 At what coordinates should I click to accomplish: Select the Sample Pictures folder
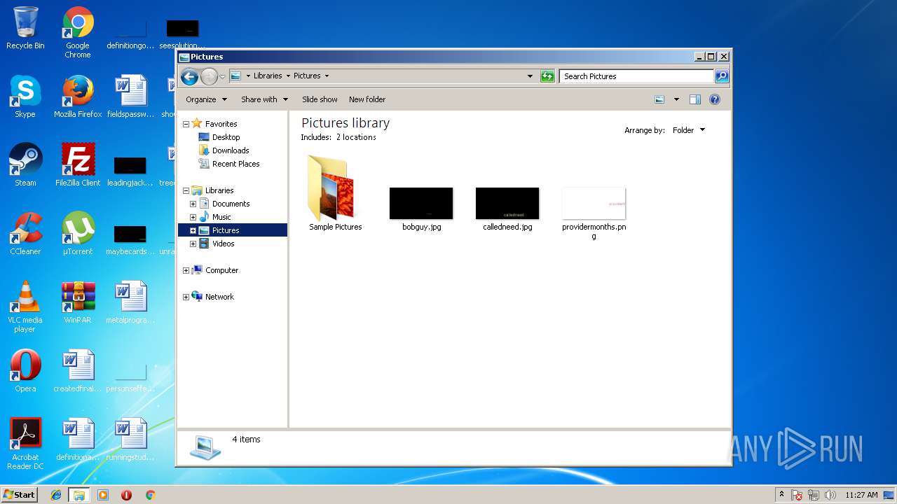coord(335,192)
